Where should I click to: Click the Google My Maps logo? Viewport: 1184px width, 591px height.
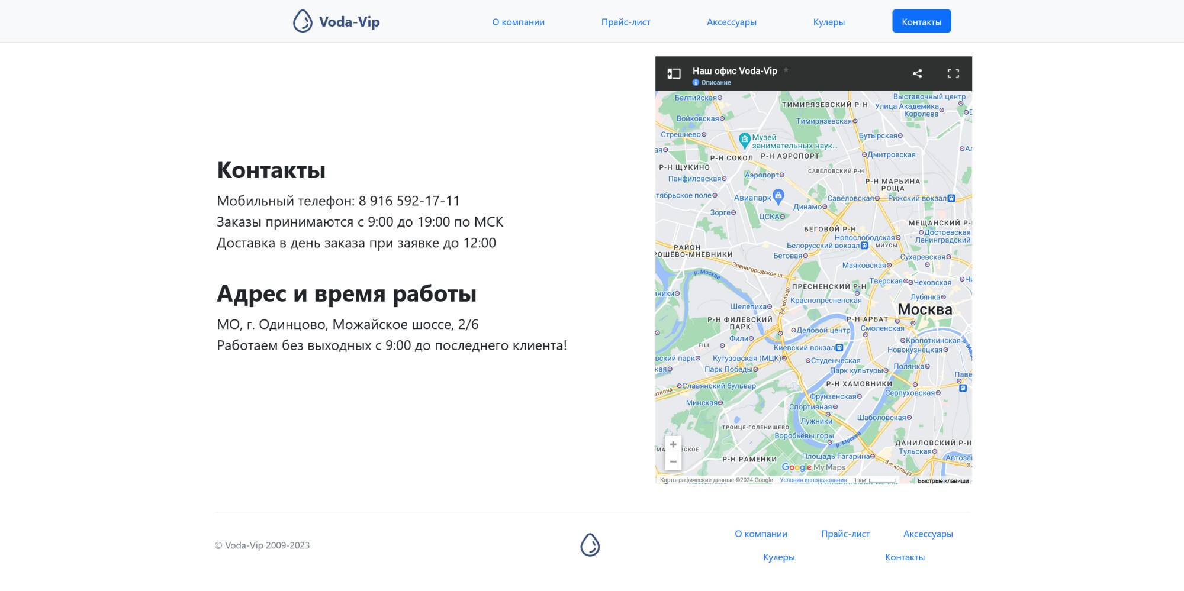tap(813, 467)
